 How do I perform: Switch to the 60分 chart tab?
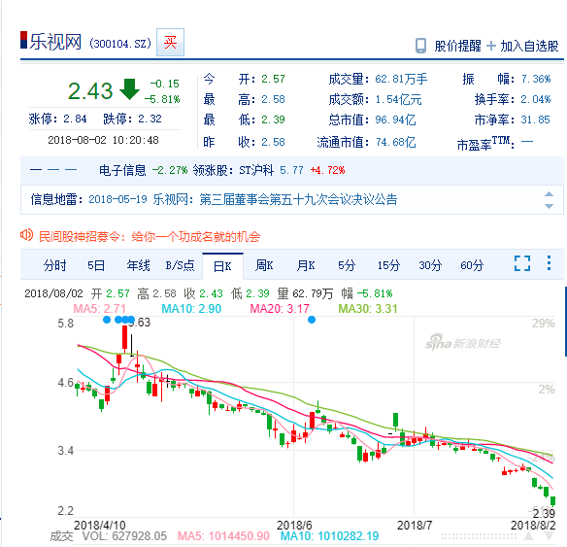(472, 265)
